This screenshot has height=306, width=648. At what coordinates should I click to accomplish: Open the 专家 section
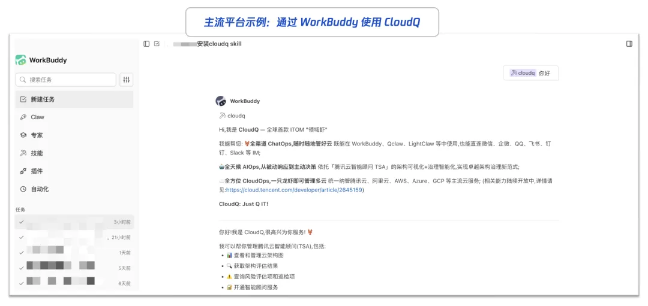click(74, 135)
